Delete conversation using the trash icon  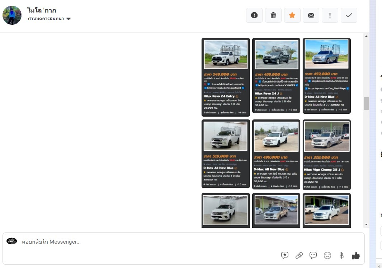click(273, 15)
